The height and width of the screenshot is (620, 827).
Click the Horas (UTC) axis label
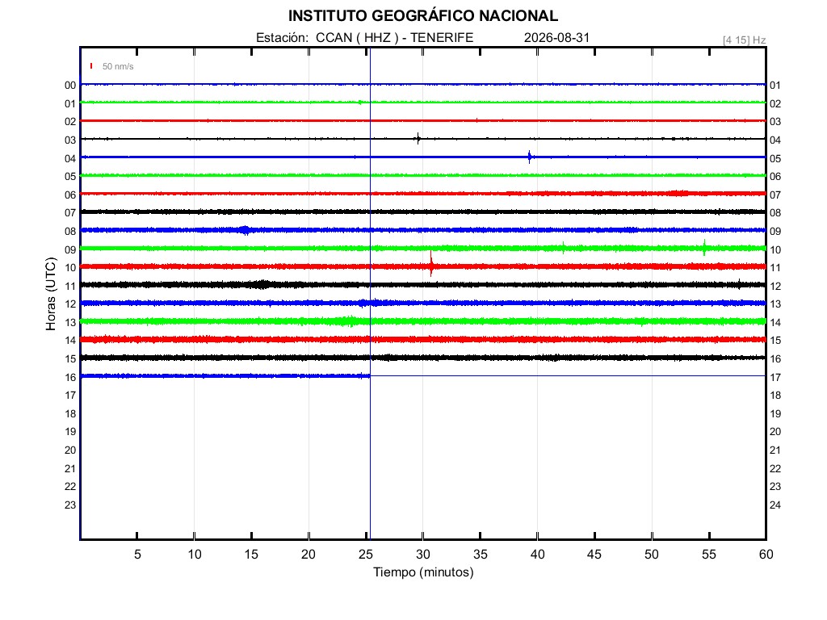tap(51, 294)
